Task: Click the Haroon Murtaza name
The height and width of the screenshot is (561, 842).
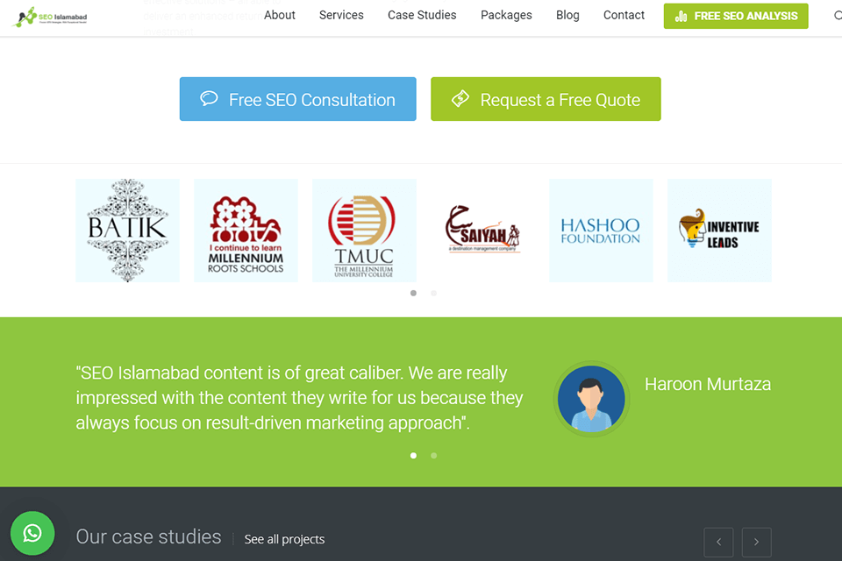Action: [x=708, y=384]
